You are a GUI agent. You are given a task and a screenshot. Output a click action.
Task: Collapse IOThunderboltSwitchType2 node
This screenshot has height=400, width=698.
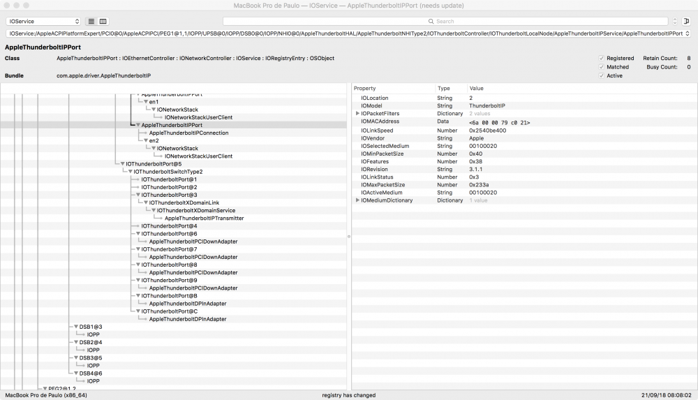pyautogui.click(x=130, y=172)
